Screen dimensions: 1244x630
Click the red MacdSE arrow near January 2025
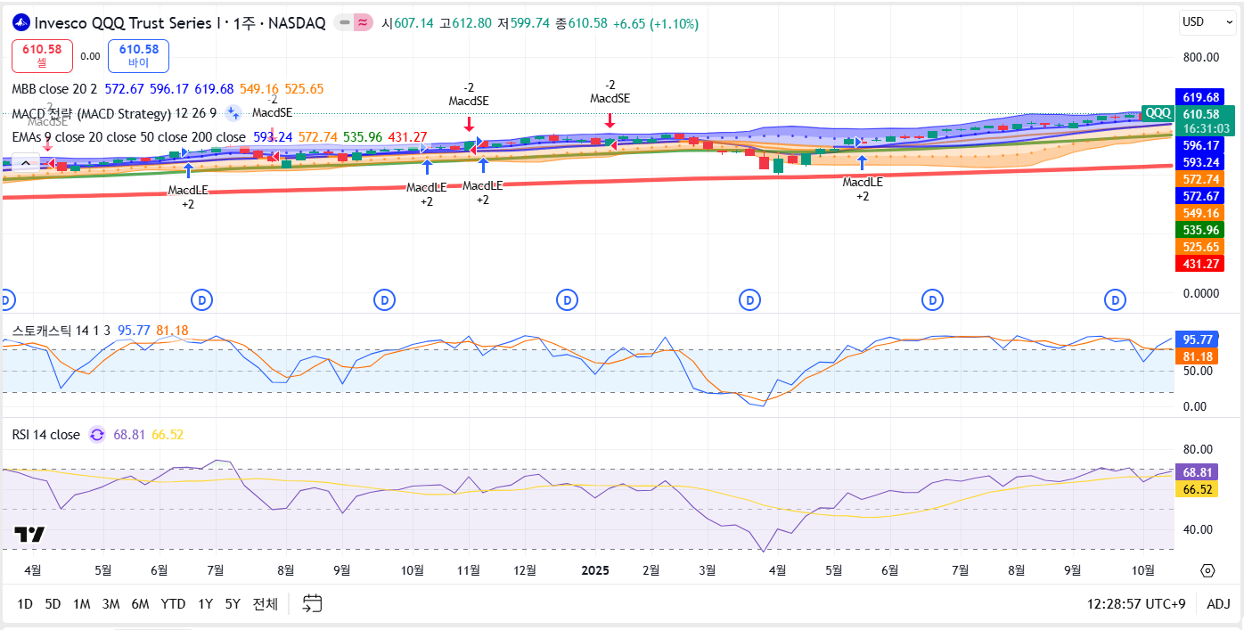click(x=610, y=120)
